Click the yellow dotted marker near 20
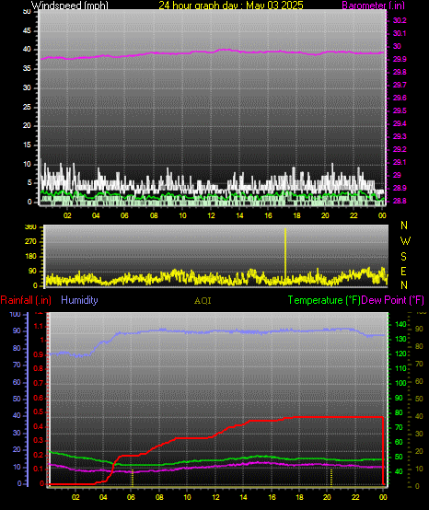This screenshot has width=429, height=510. [x=331, y=477]
